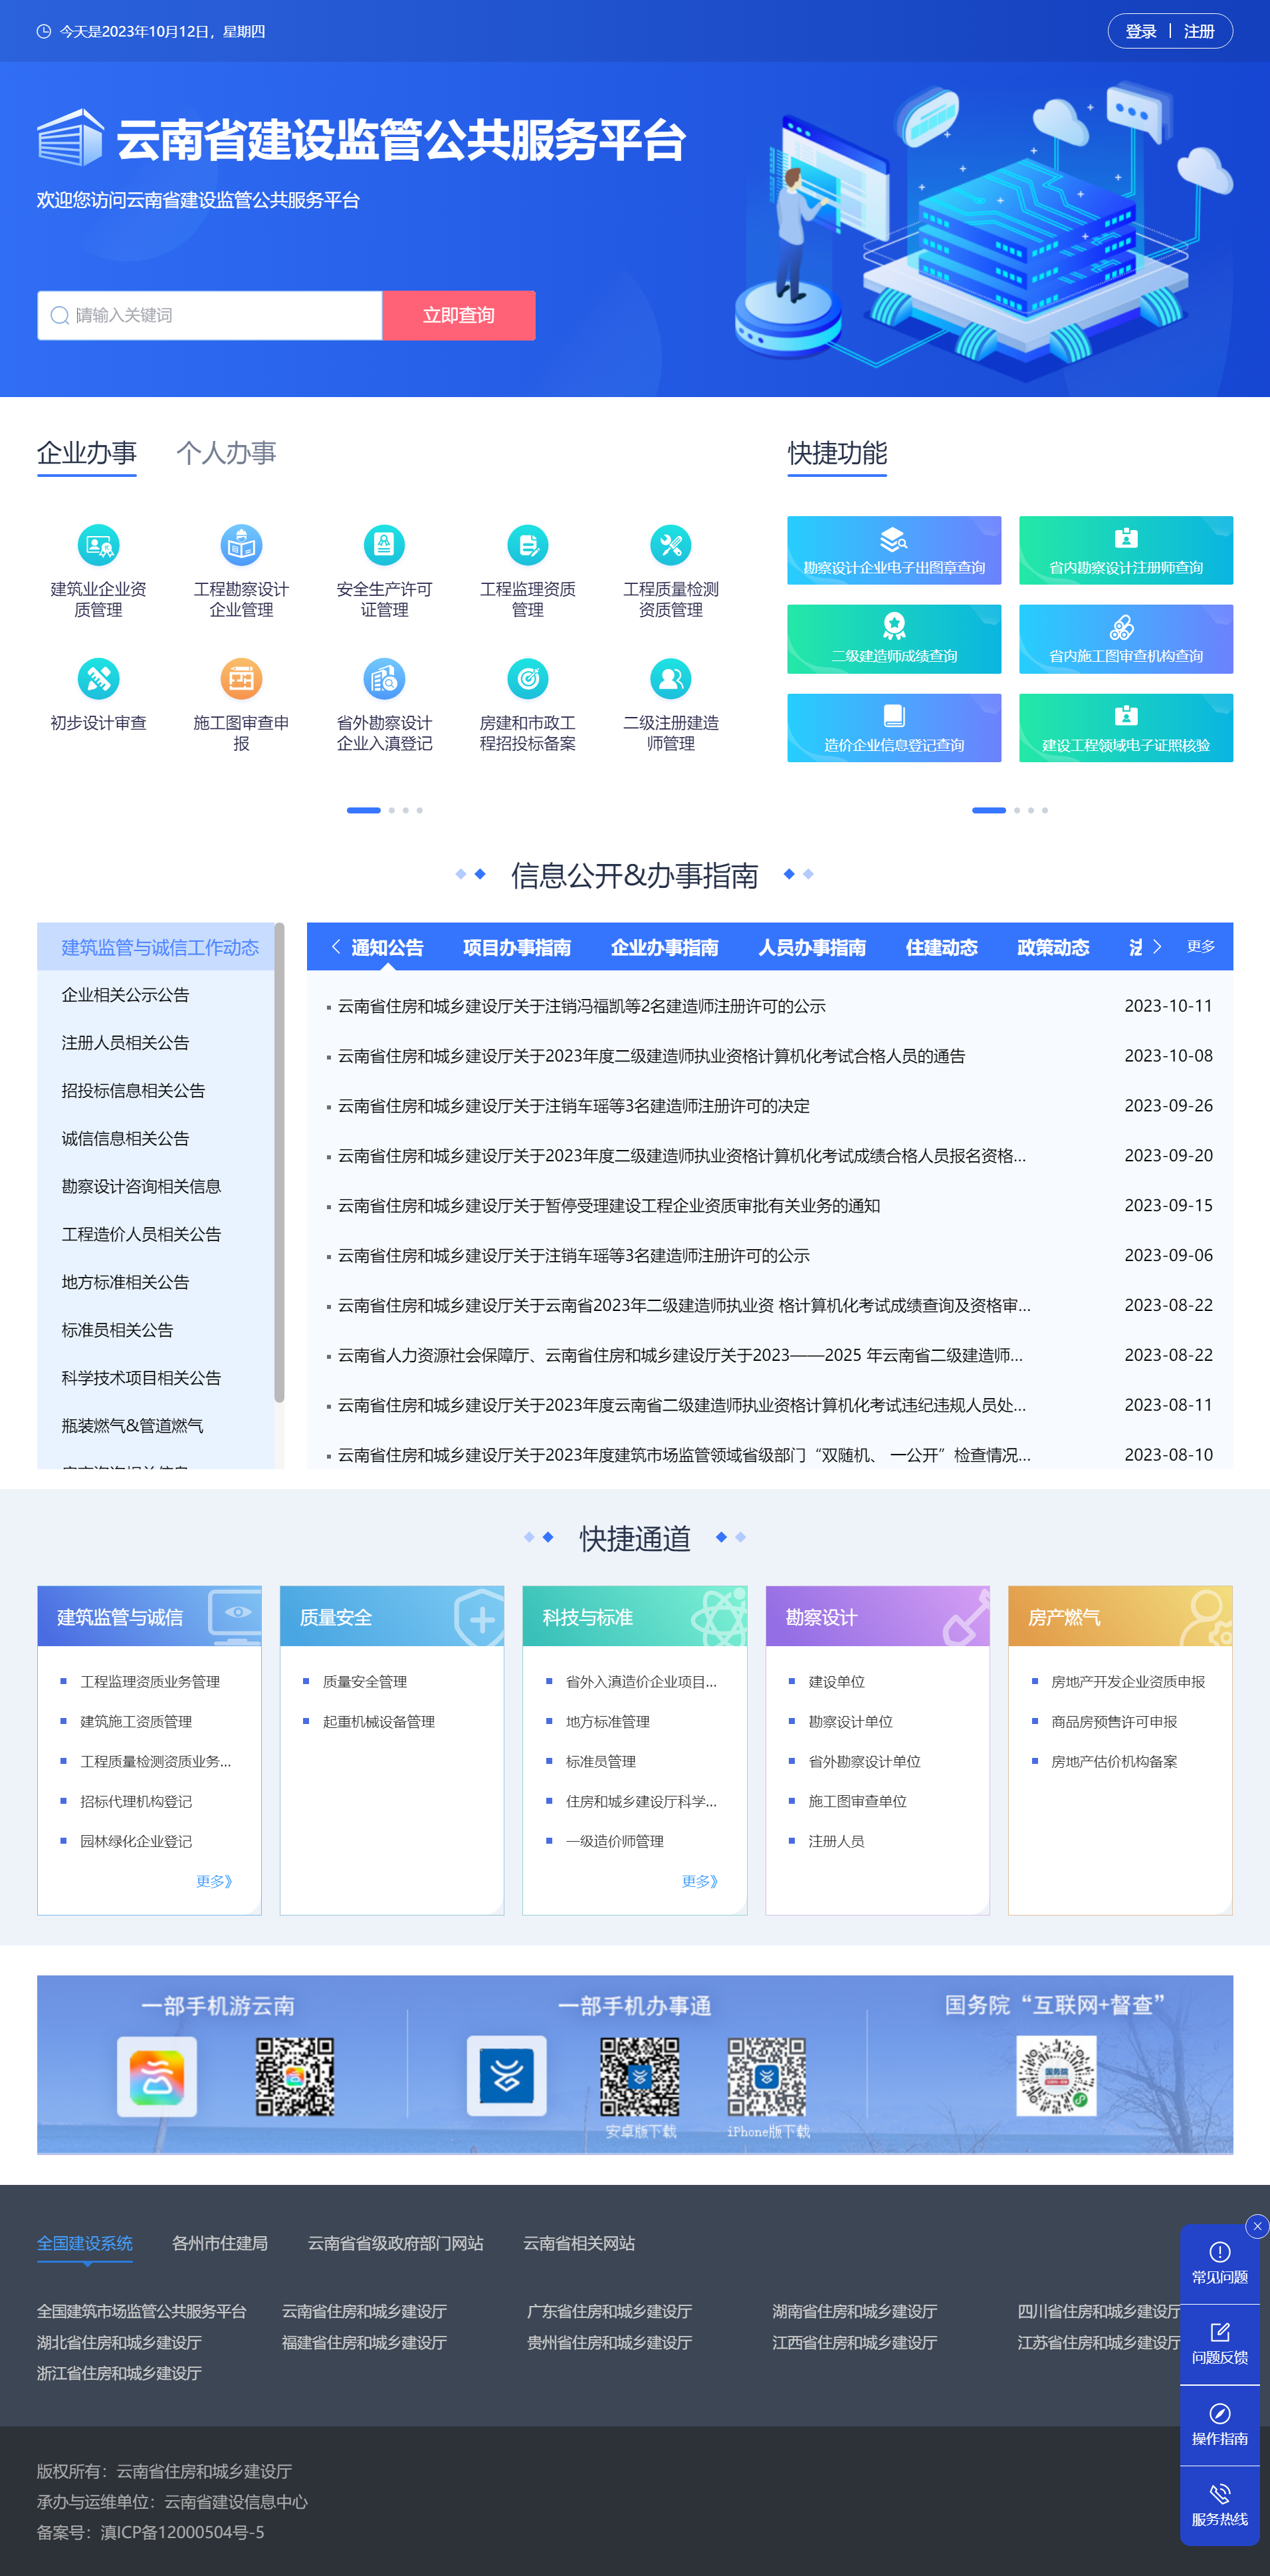This screenshot has height=2576, width=1270.
Task: Open 工程质量检测资质管理 icon
Action: tap(671, 546)
